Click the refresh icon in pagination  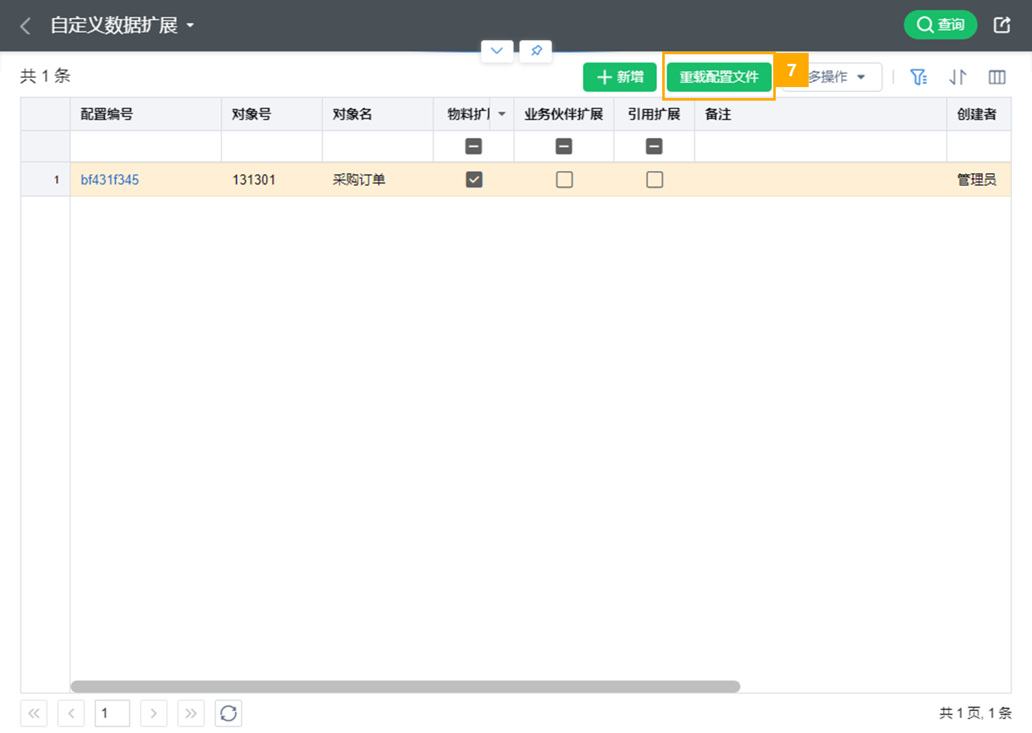point(228,713)
